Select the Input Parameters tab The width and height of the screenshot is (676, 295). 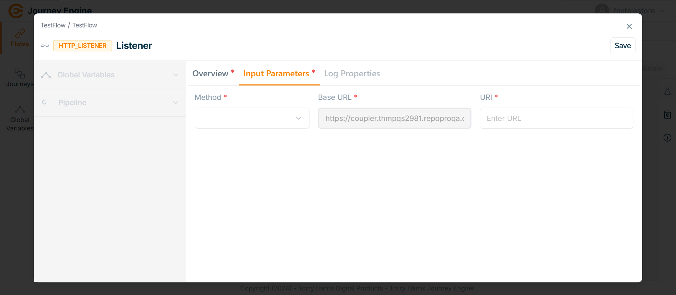[x=276, y=73]
